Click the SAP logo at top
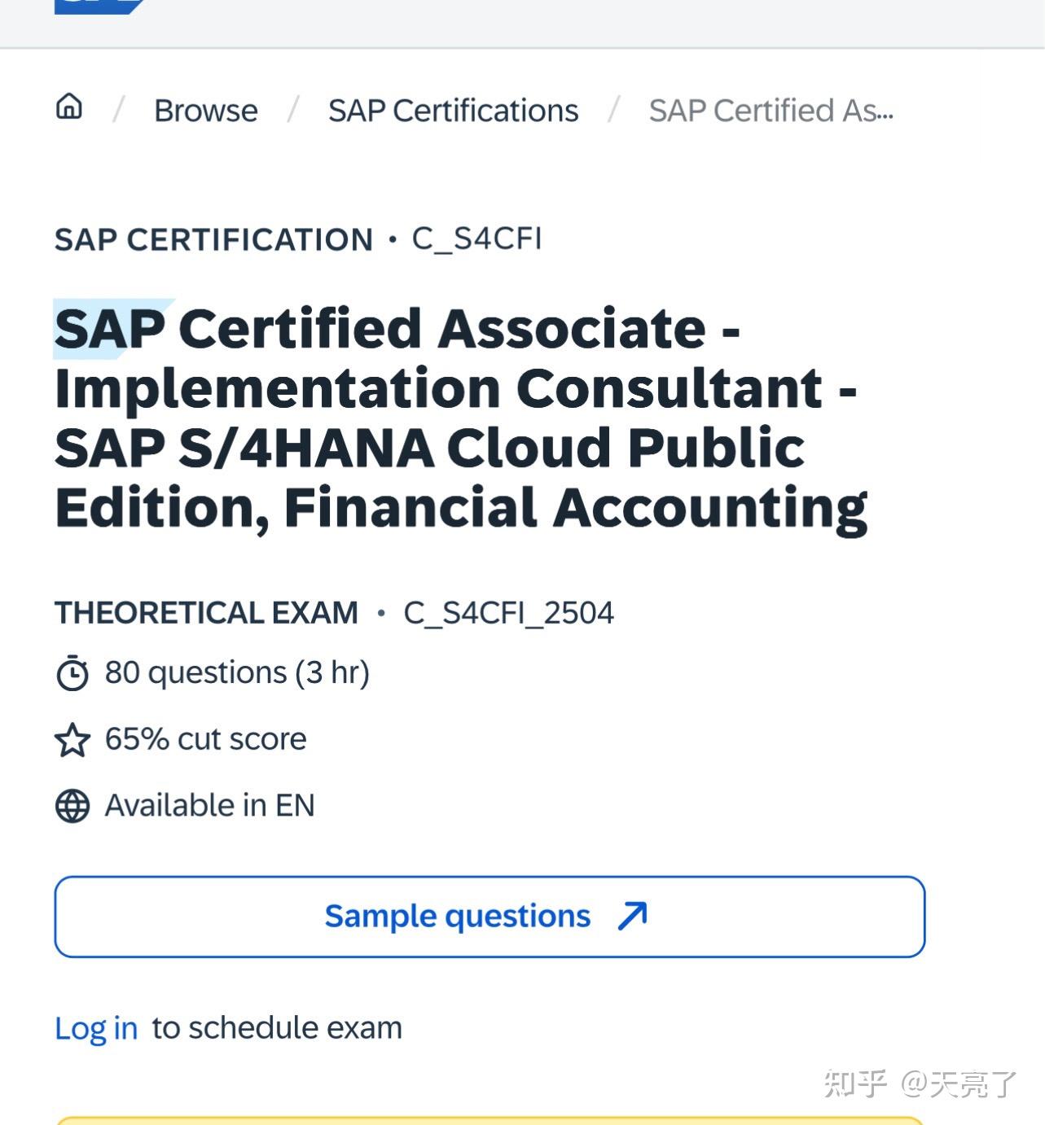Screen dimensions: 1045x1125 click(98, 5)
